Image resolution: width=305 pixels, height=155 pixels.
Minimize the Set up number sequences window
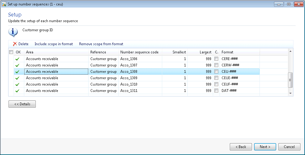click(279, 4)
